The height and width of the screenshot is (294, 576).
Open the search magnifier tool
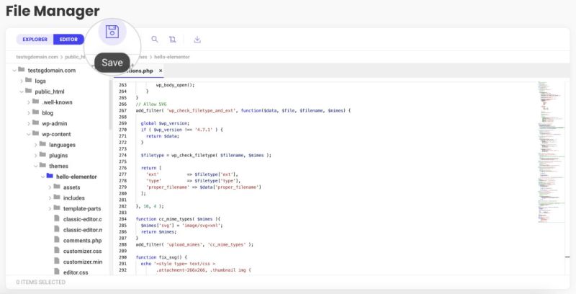pyautogui.click(x=155, y=39)
